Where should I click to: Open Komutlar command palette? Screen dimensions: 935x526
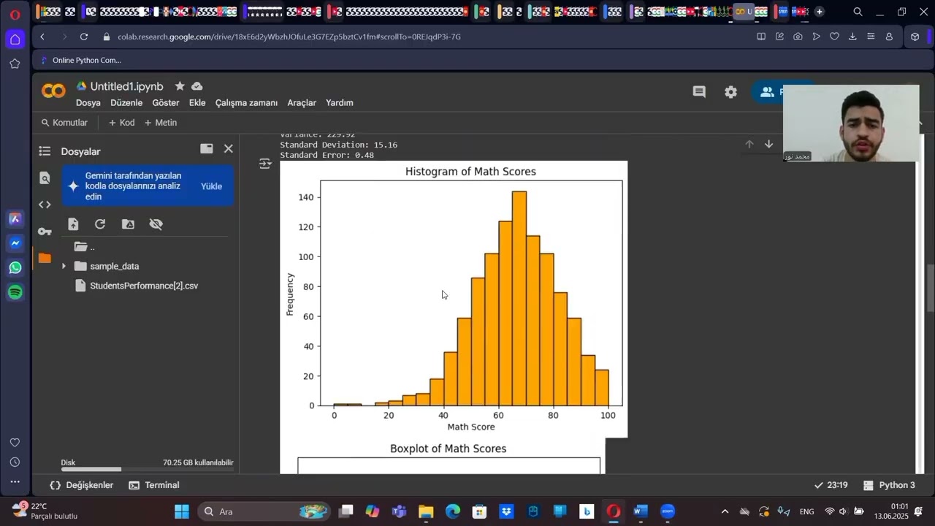tap(64, 123)
